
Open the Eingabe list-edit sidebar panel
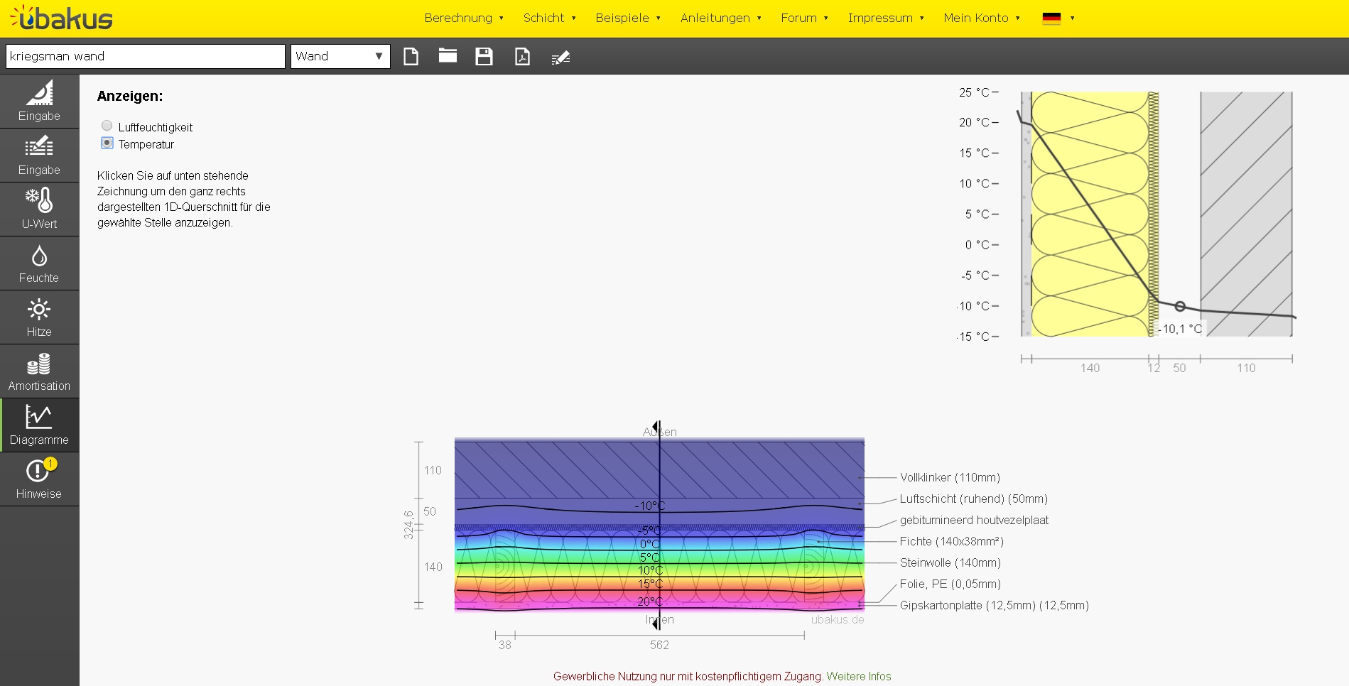(x=39, y=156)
